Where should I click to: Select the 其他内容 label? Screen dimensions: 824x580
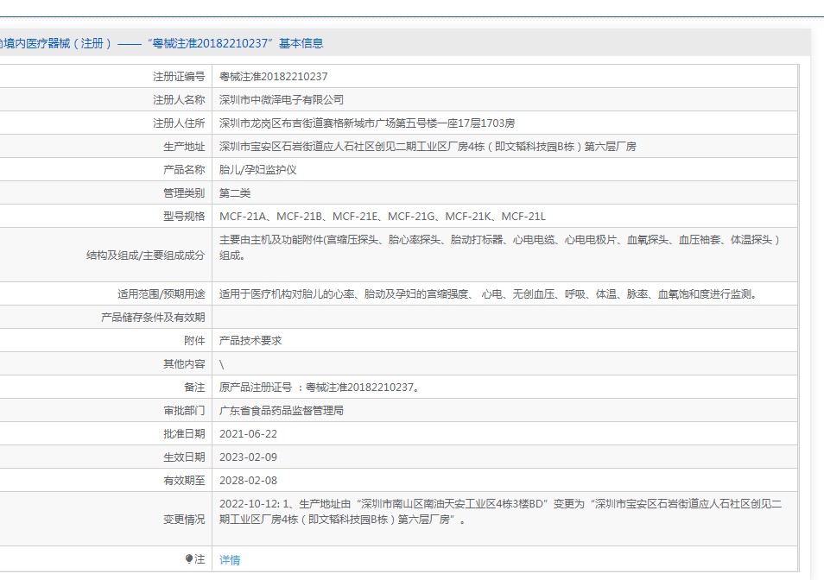[184, 363]
